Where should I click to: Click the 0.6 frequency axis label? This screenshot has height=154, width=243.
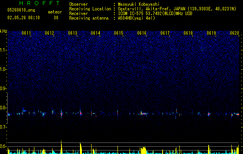(3, 146)
